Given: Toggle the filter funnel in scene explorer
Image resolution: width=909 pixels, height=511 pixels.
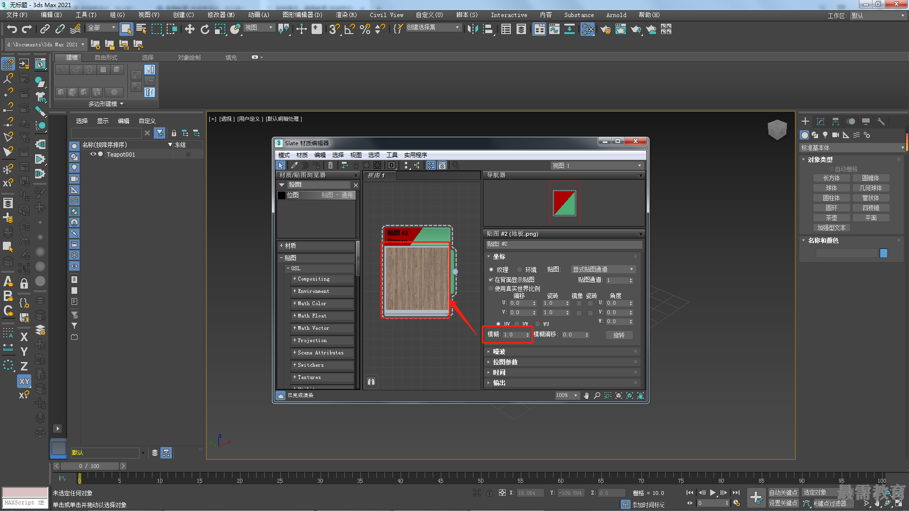Looking at the screenshot, I should [x=160, y=133].
